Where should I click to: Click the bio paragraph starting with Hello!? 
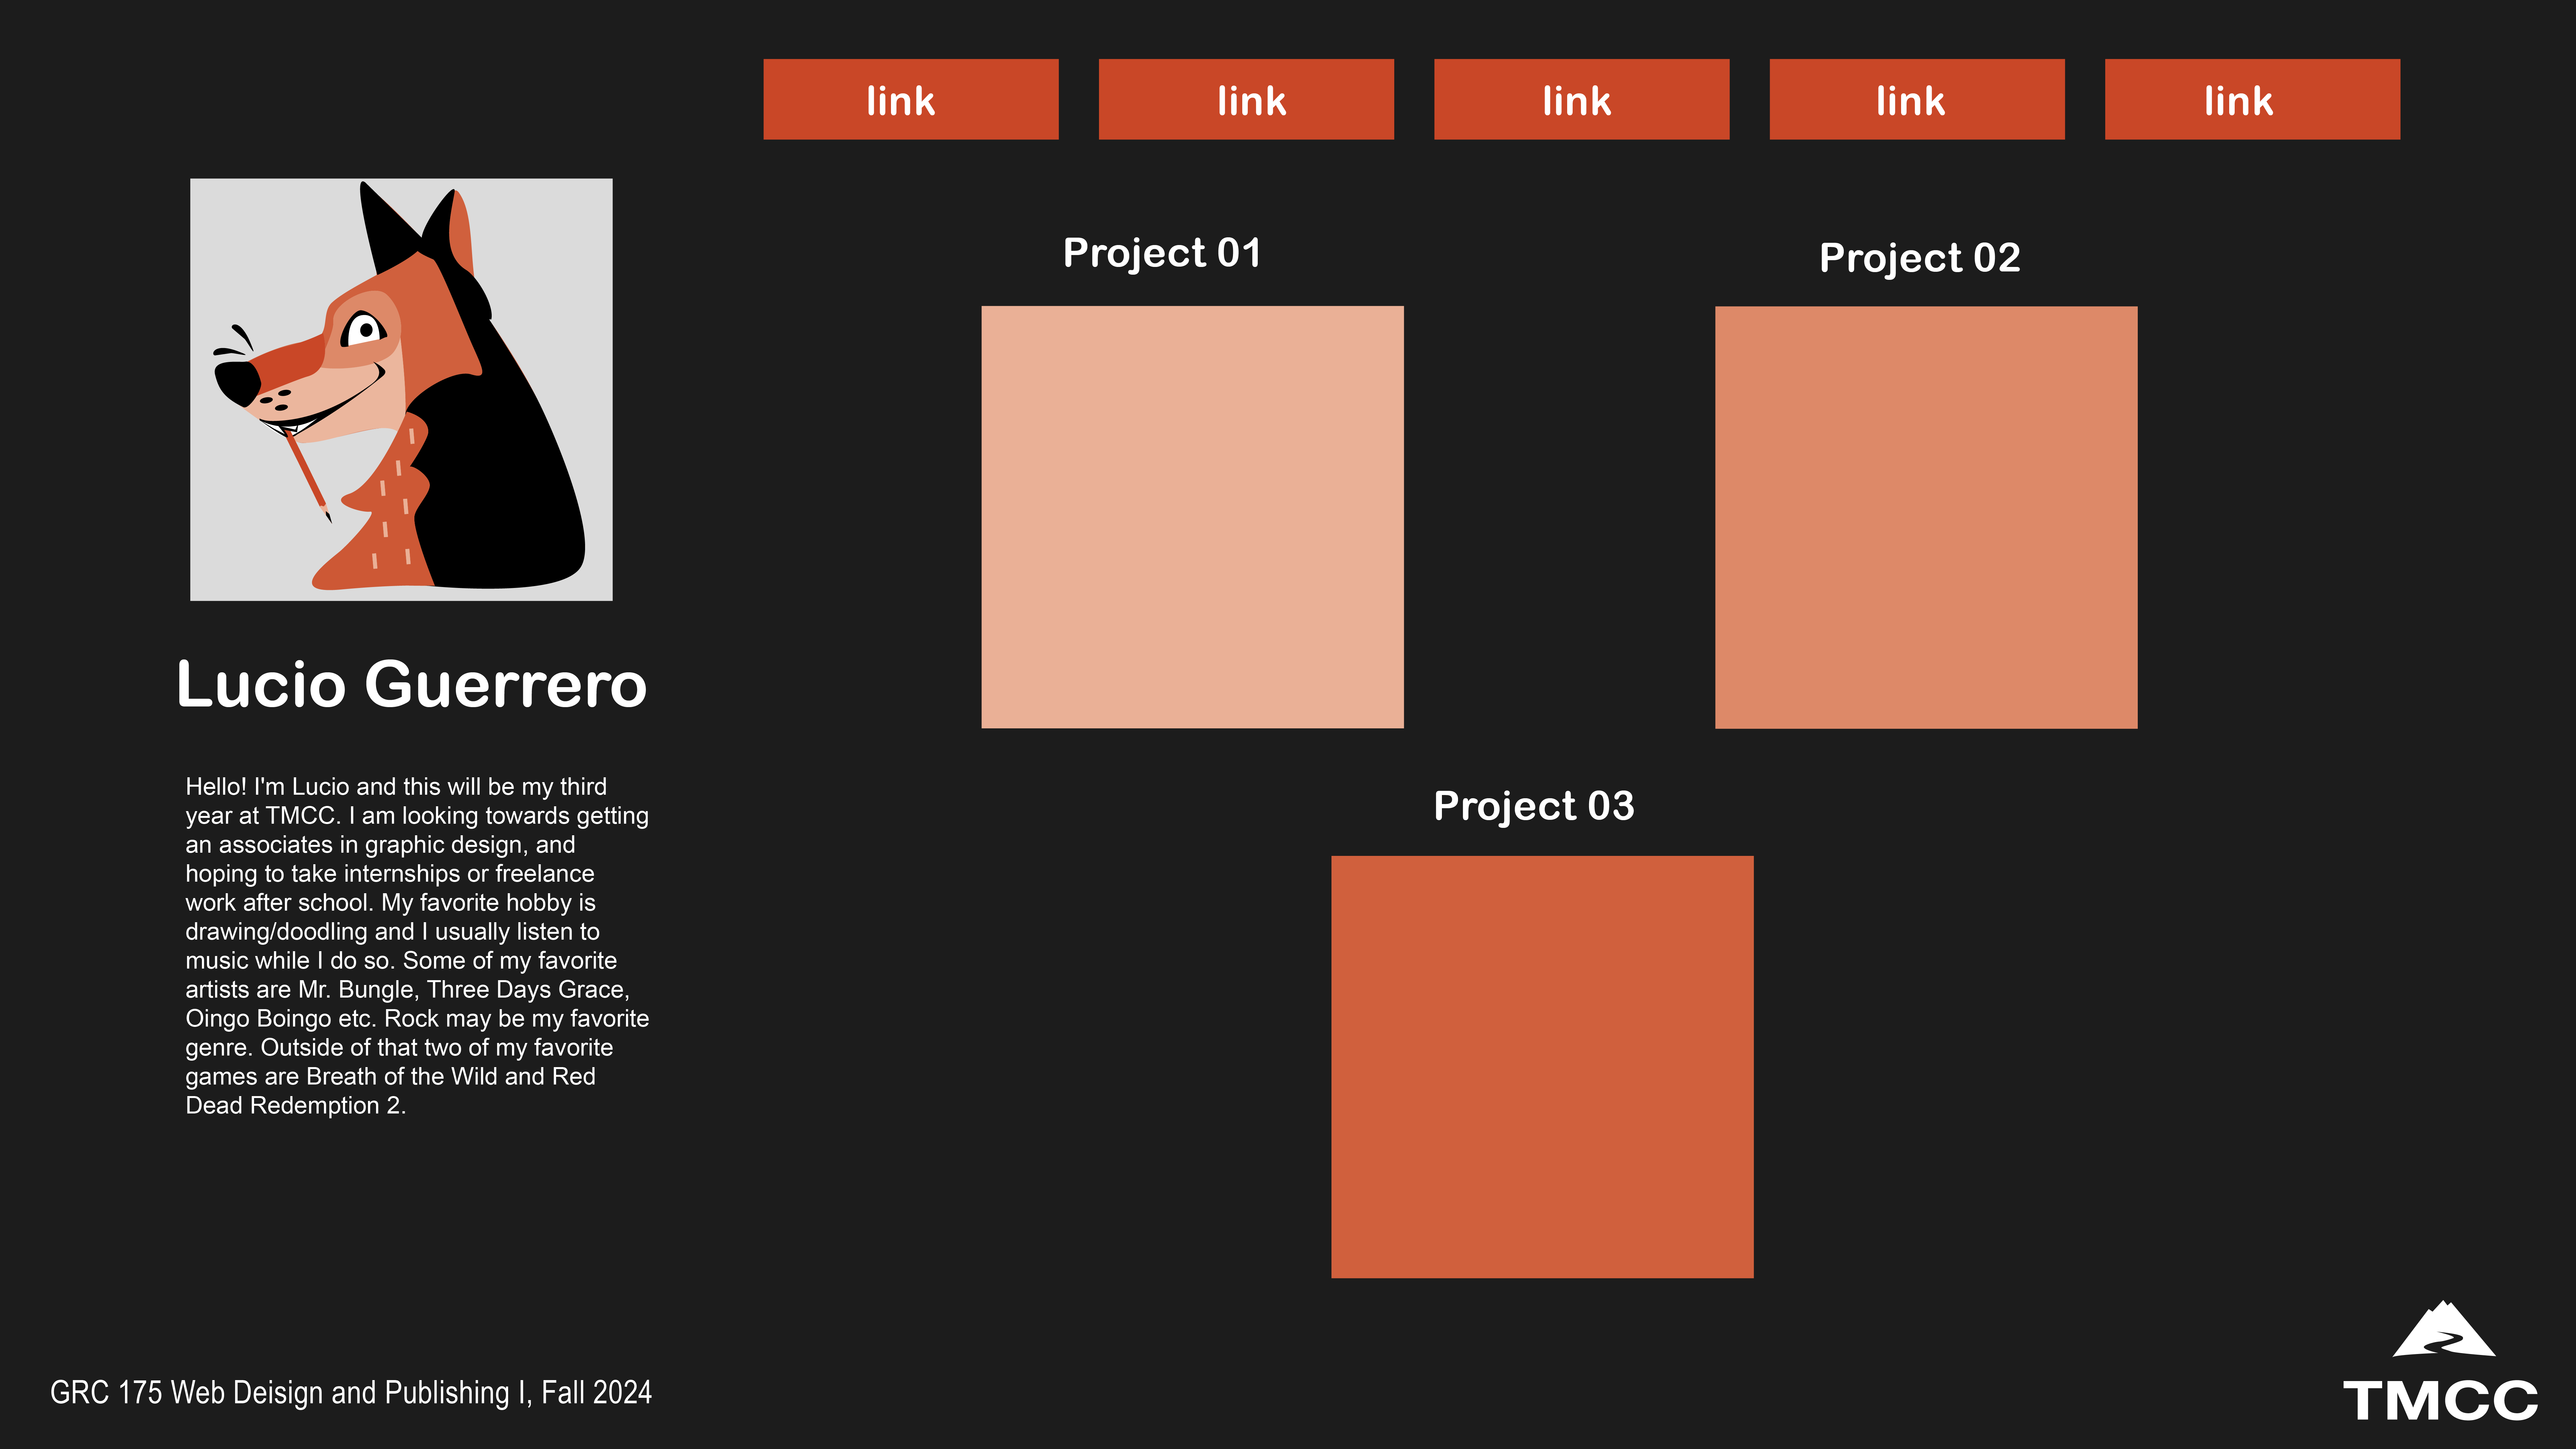coord(417,946)
